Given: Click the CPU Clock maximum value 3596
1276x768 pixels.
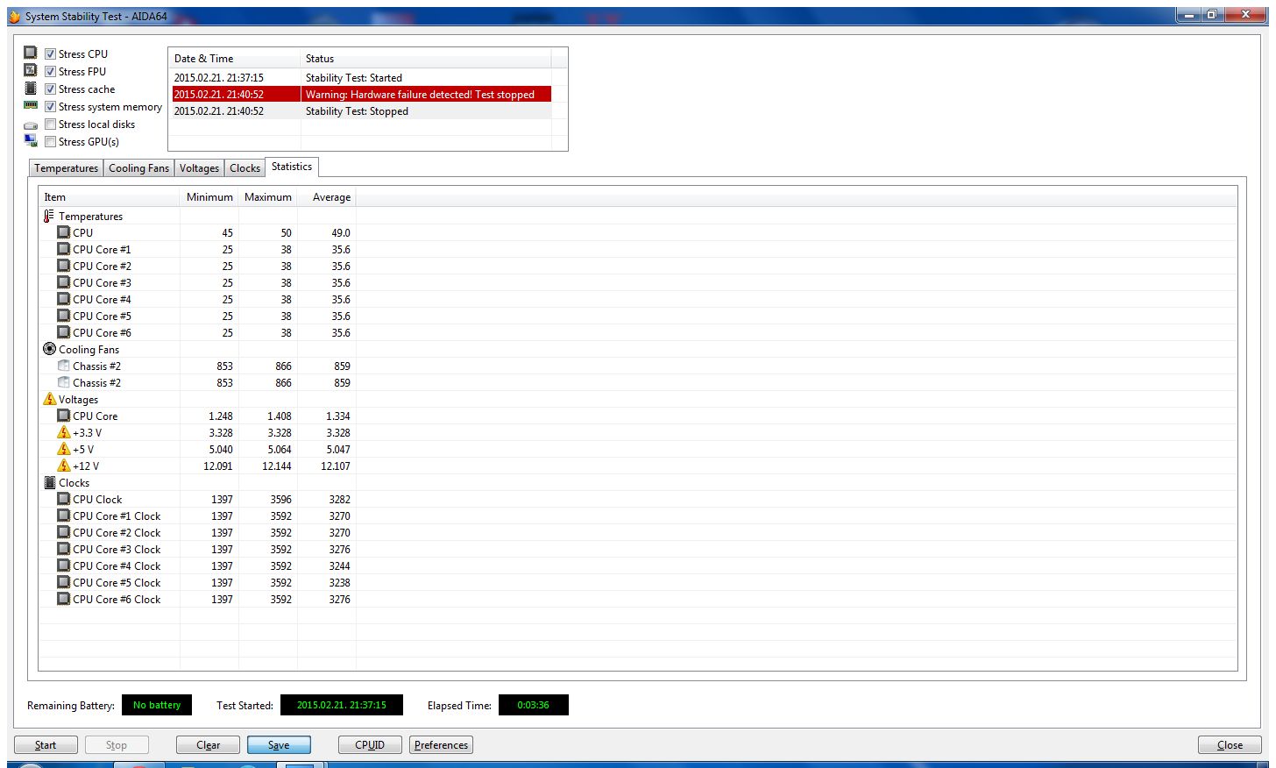Looking at the screenshot, I should 280,499.
